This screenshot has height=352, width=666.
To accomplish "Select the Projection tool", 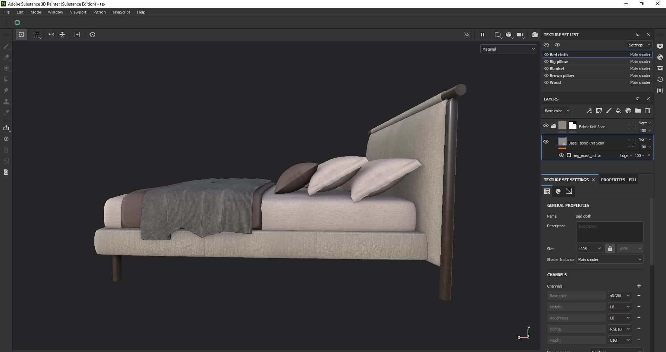I will pos(6,68).
